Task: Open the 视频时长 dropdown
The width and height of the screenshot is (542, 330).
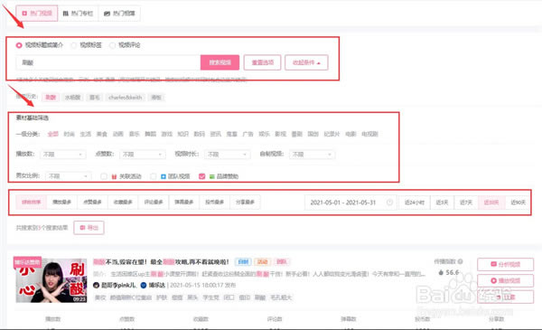Action: pos(227,155)
